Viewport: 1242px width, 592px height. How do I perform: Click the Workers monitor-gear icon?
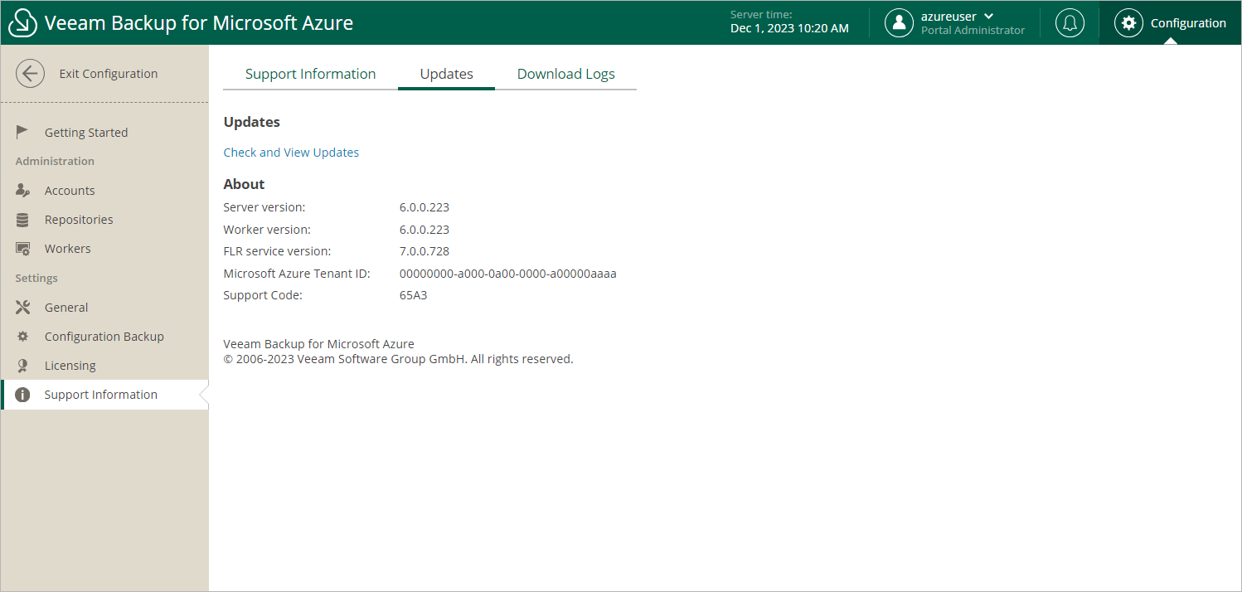23,249
